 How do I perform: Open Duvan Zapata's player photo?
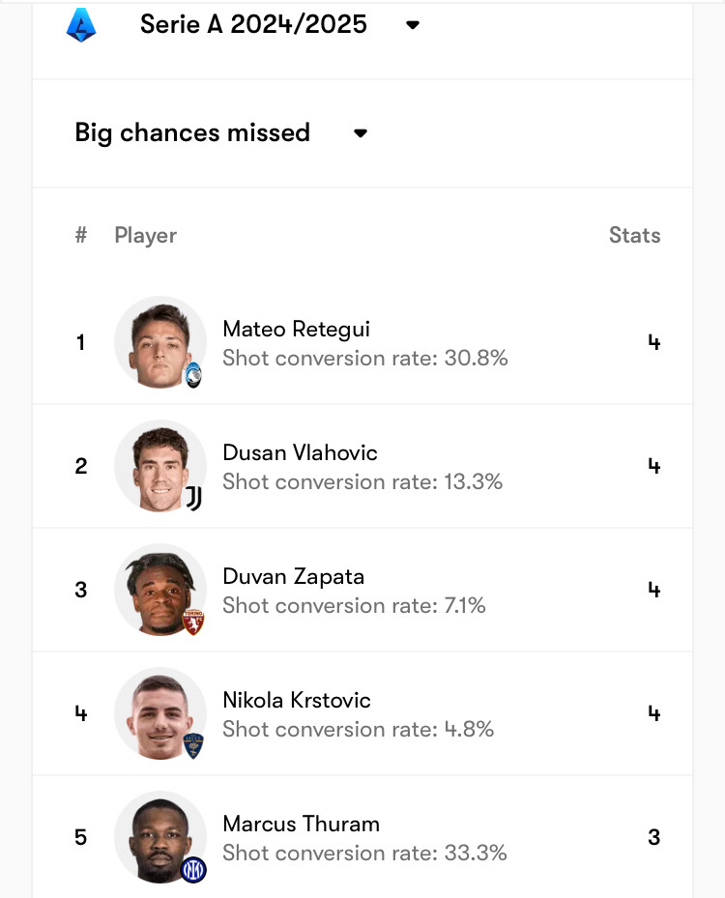click(x=159, y=590)
